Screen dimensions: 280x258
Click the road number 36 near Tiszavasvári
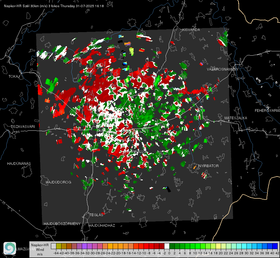18,132
